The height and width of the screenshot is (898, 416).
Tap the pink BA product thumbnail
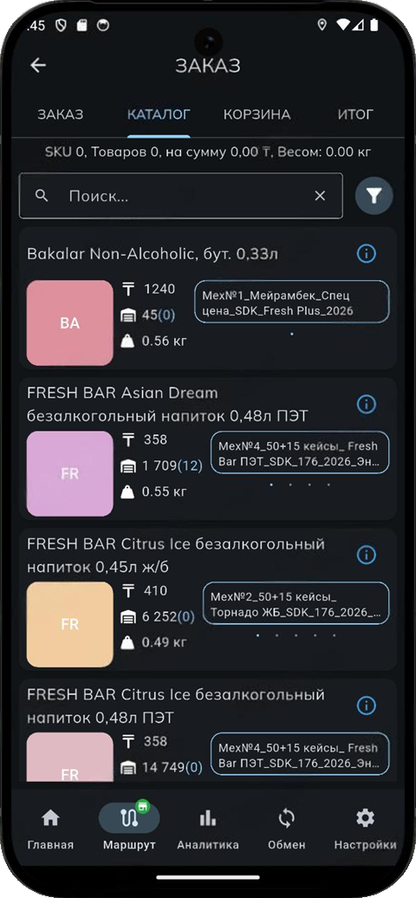70,323
